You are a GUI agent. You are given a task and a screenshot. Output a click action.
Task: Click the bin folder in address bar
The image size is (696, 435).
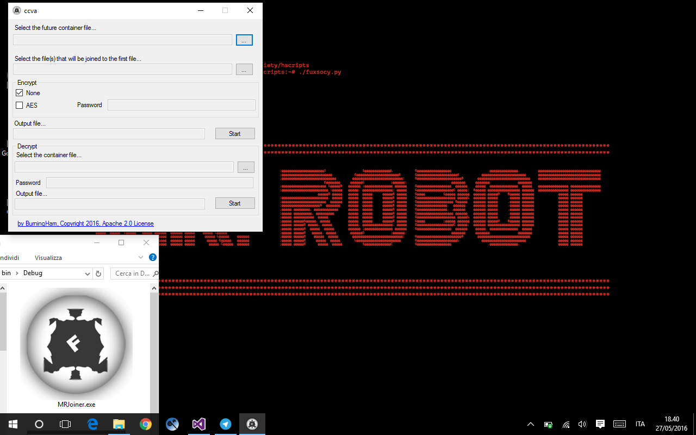pyautogui.click(x=6, y=274)
